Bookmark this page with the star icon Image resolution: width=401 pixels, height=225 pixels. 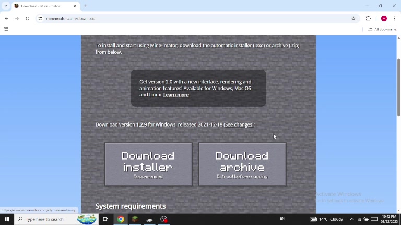tap(353, 18)
